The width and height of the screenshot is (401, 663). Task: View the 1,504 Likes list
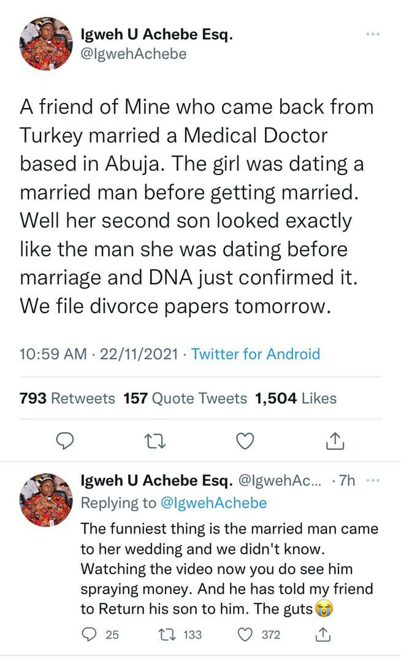click(296, 398)
